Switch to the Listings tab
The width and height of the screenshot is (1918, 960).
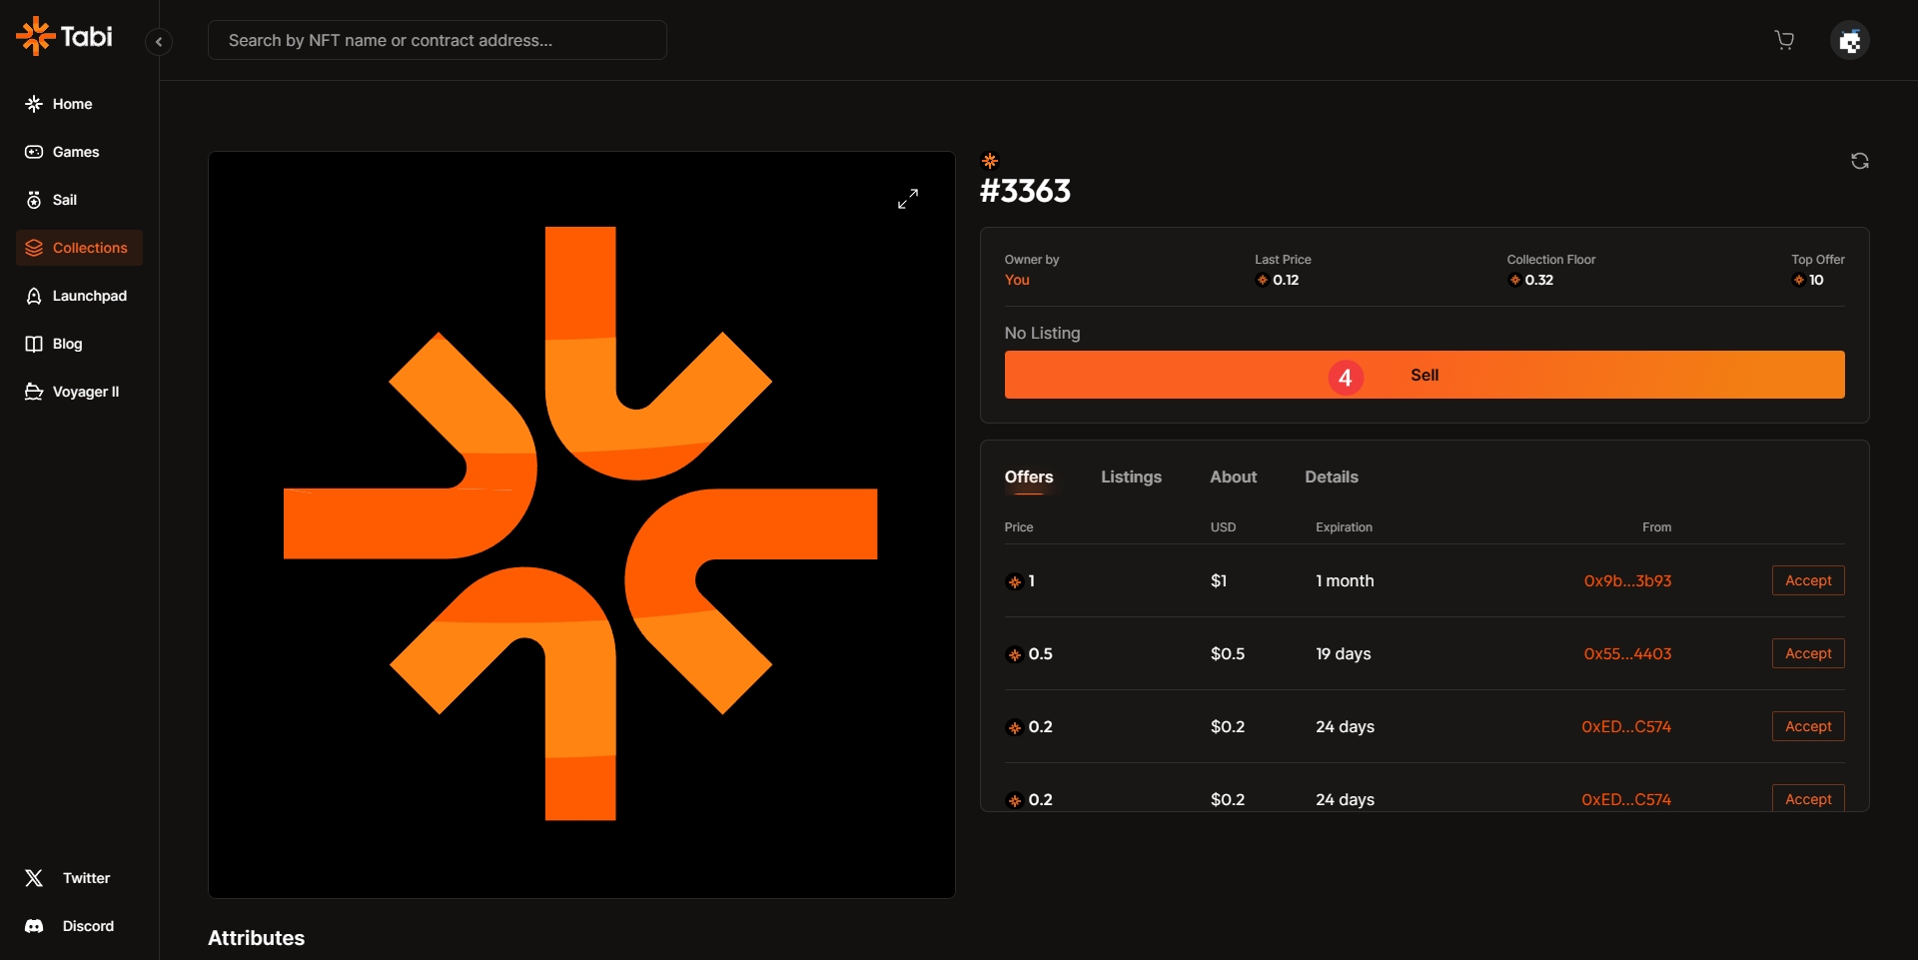1131,478
